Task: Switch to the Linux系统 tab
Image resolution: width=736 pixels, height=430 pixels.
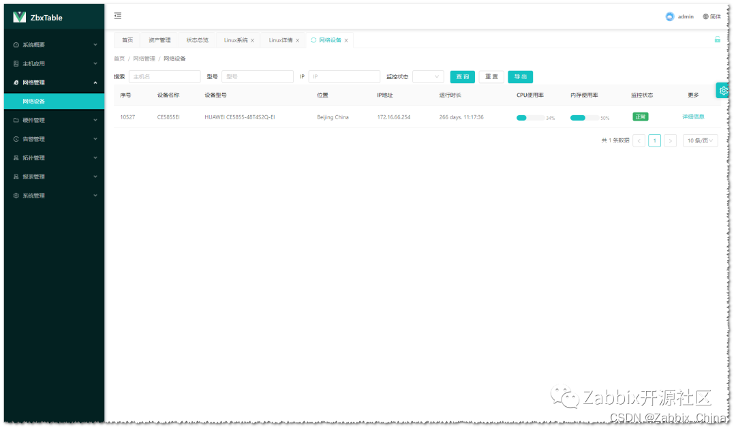Action: point(234,39)
